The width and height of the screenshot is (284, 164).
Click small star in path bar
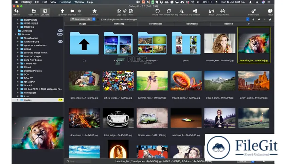click(x=270, y=19)
